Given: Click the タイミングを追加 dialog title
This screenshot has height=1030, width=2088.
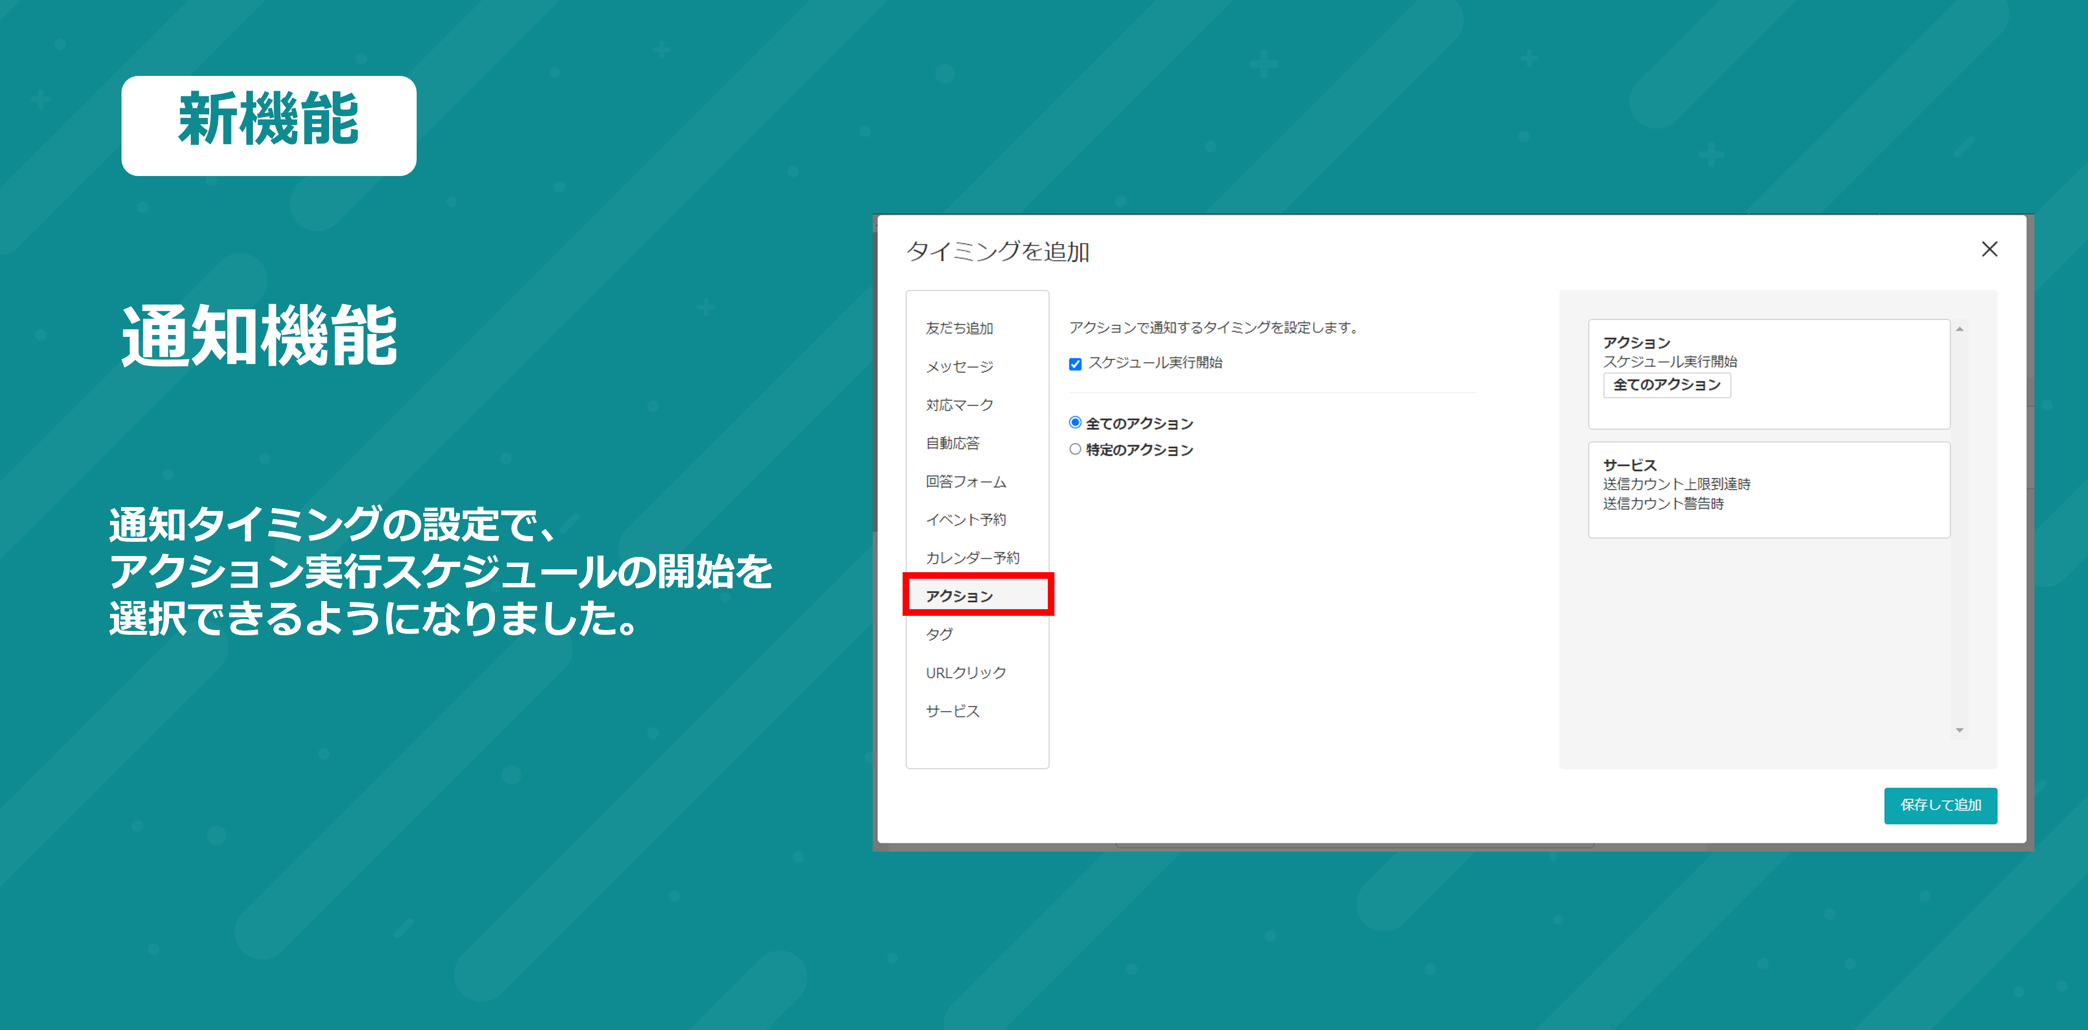Looking at the screenshot, I should [x=998, y=251].
